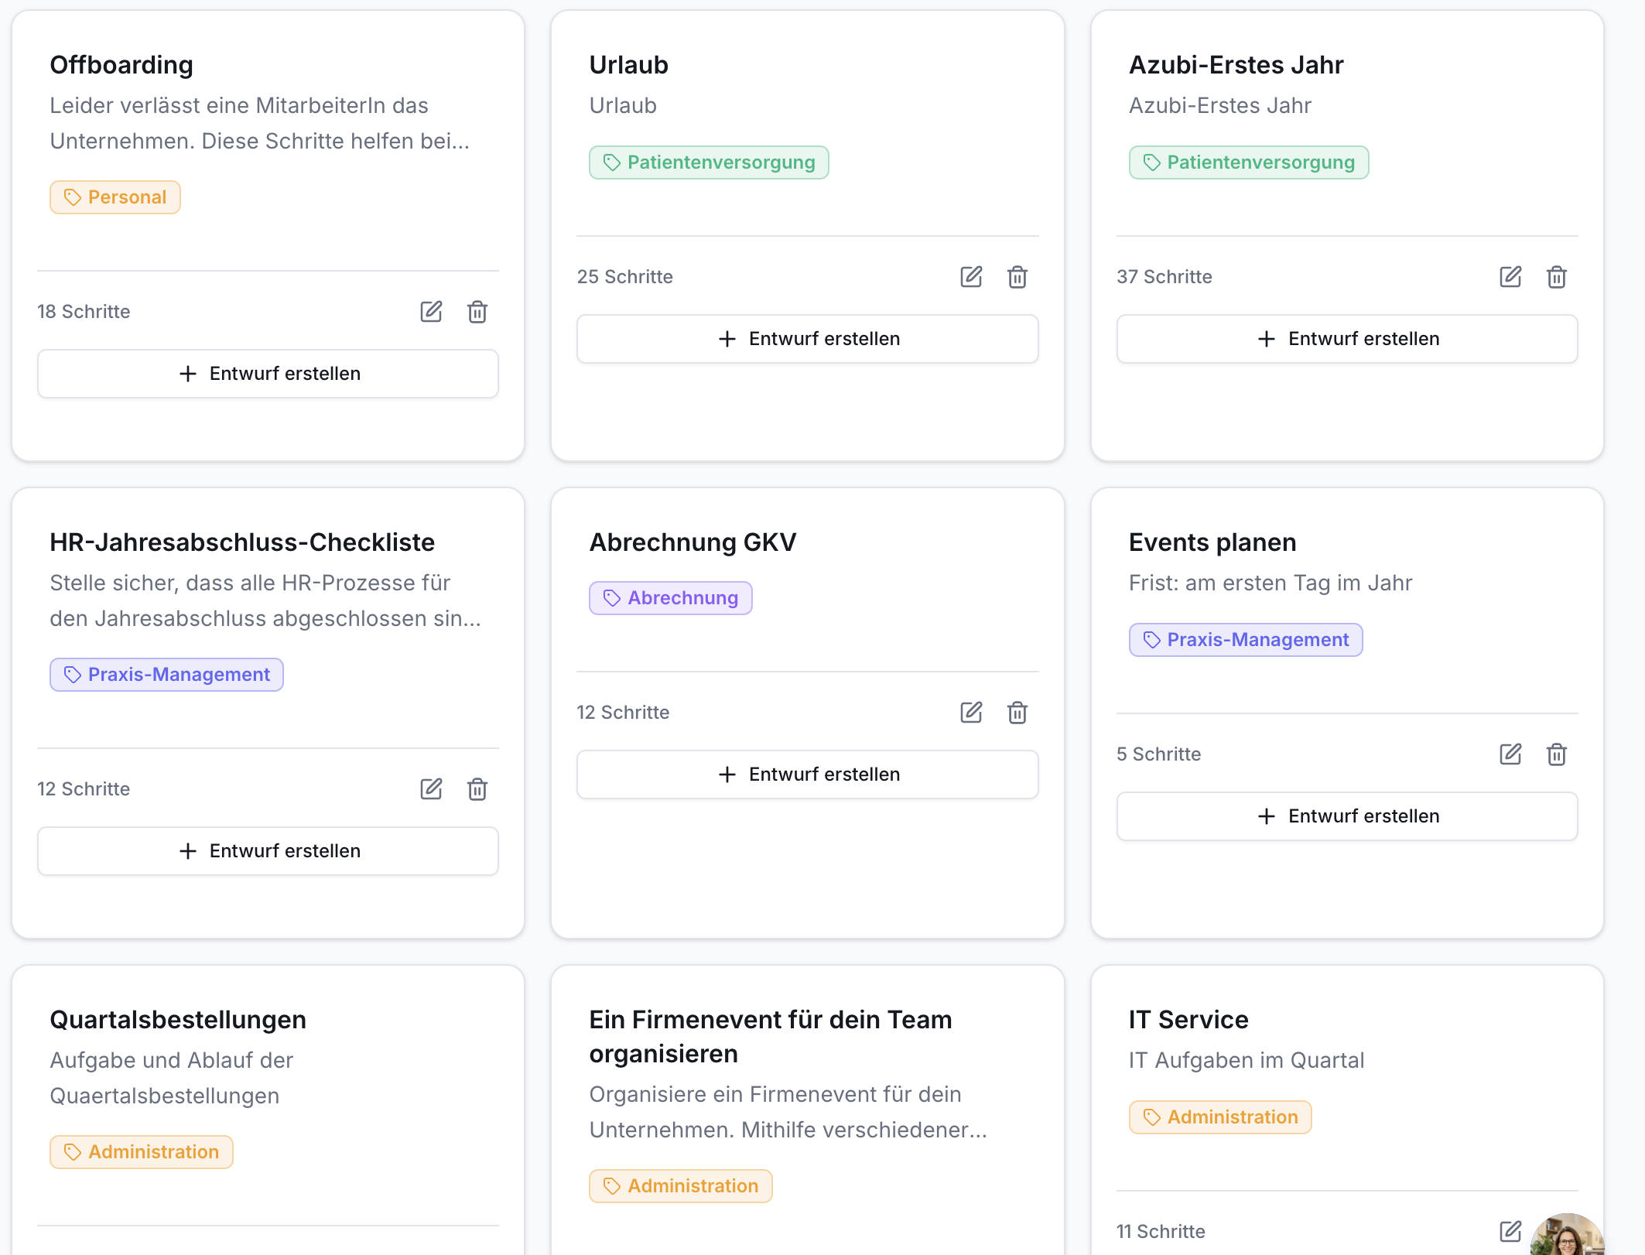Delete the Events planen template
The height and width of the screenshot is (1255, 1645).
point(1557,754)
